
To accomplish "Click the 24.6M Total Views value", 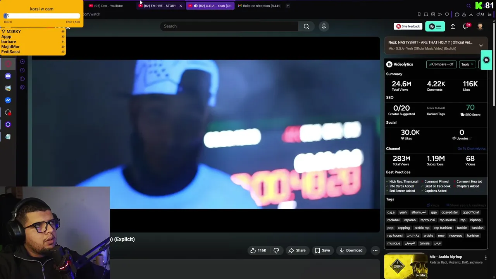I will pos(401,84).
